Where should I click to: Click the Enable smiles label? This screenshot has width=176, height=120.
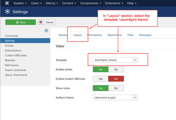tap(64, 69)
